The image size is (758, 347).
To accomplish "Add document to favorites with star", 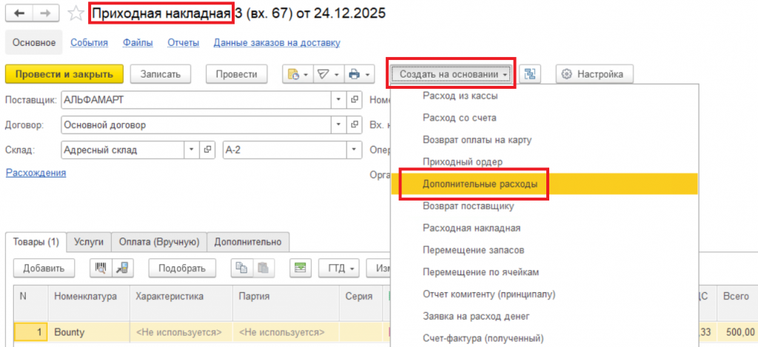I will (x=75, y=13).
